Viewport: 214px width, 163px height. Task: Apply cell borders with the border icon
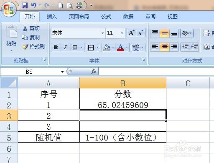tap(91, 48)
